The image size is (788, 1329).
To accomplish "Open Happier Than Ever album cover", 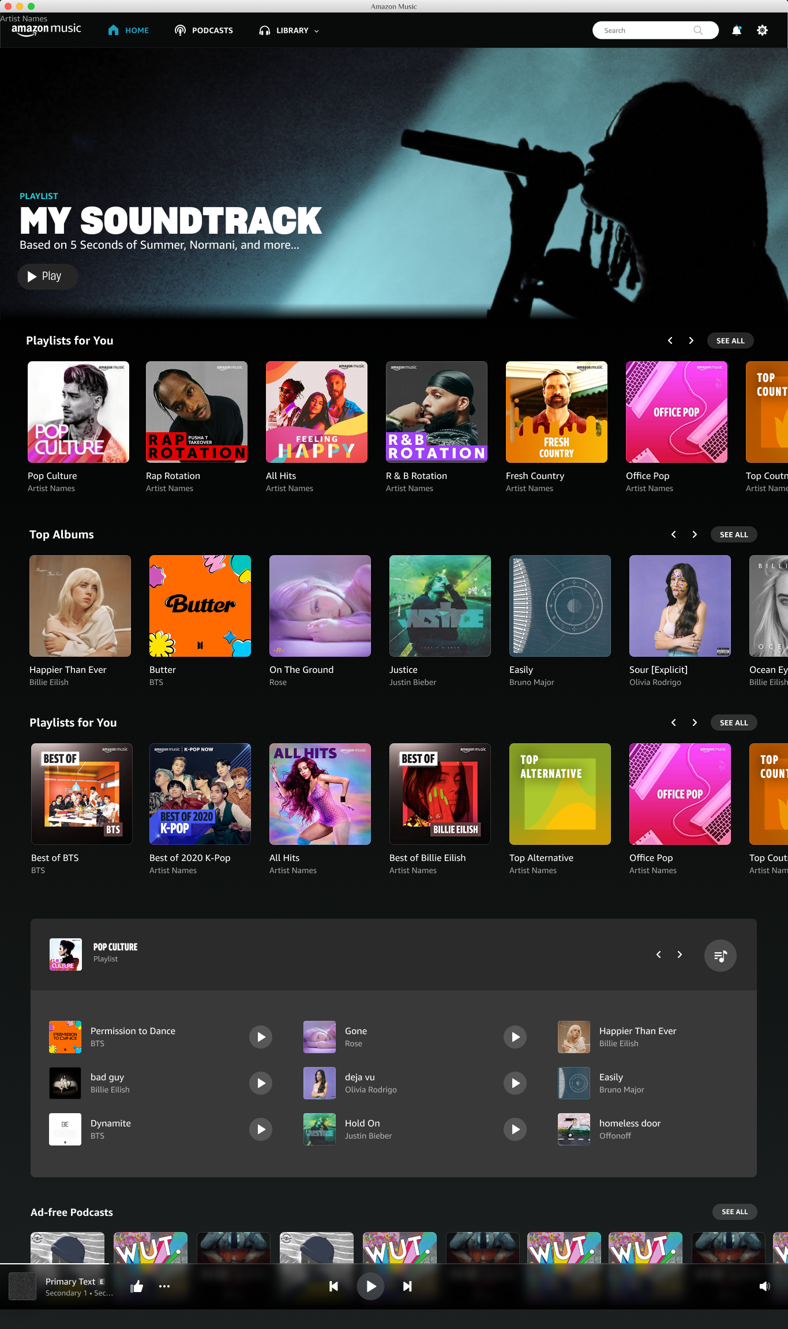I will (80, 606).
